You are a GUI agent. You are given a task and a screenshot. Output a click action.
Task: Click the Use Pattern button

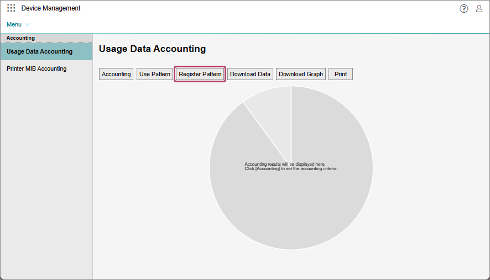[155, 74]
